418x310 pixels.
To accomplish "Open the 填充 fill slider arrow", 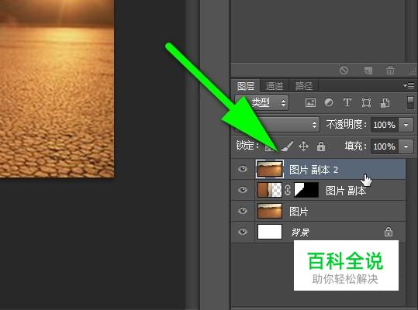I will point(406,146).
